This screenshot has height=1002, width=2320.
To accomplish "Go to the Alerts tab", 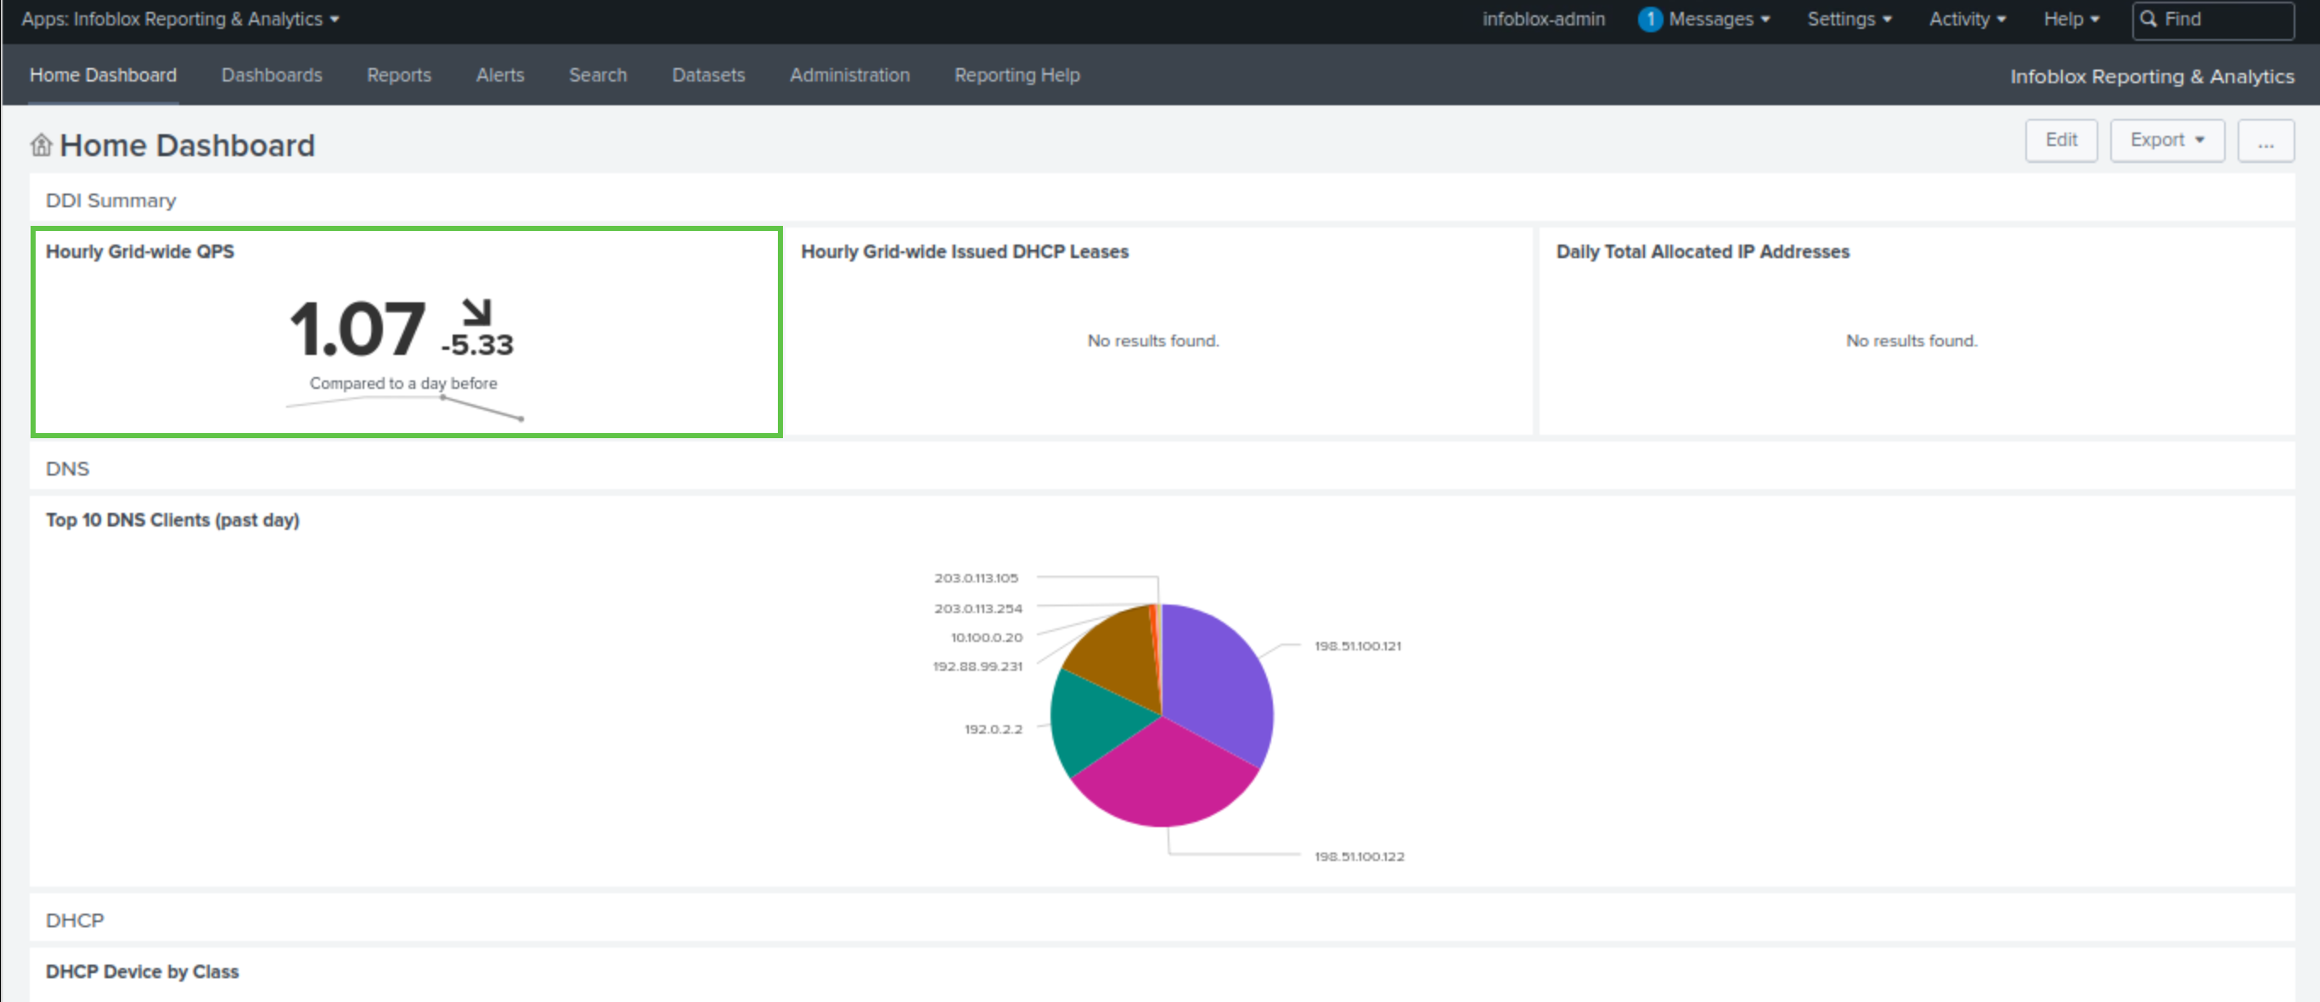I will pyautogui.click(x=500, y=75).
